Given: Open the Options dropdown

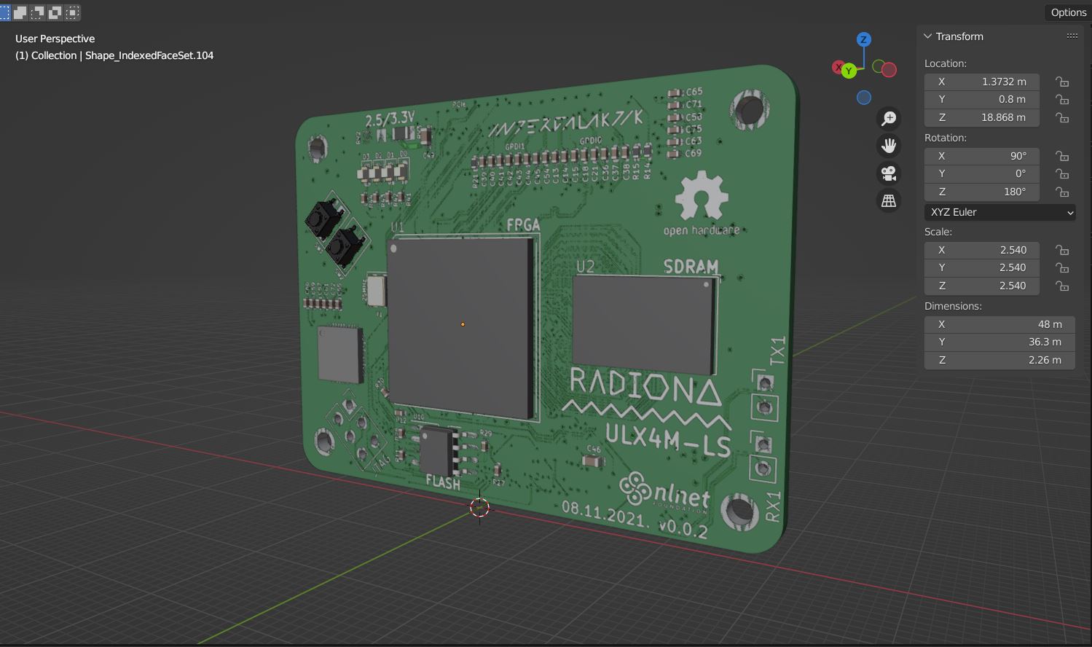Looking at the screenshot, I should (x=1068, y=12).
